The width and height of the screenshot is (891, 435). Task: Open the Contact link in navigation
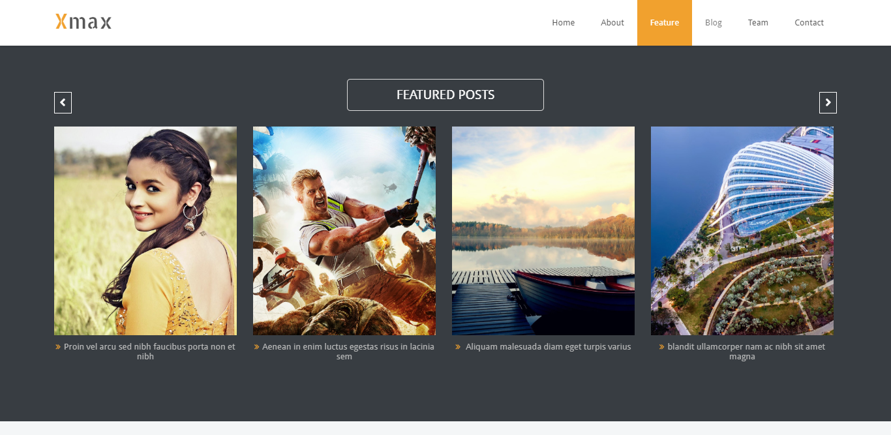pyautogui.click(x=809, y=23)
